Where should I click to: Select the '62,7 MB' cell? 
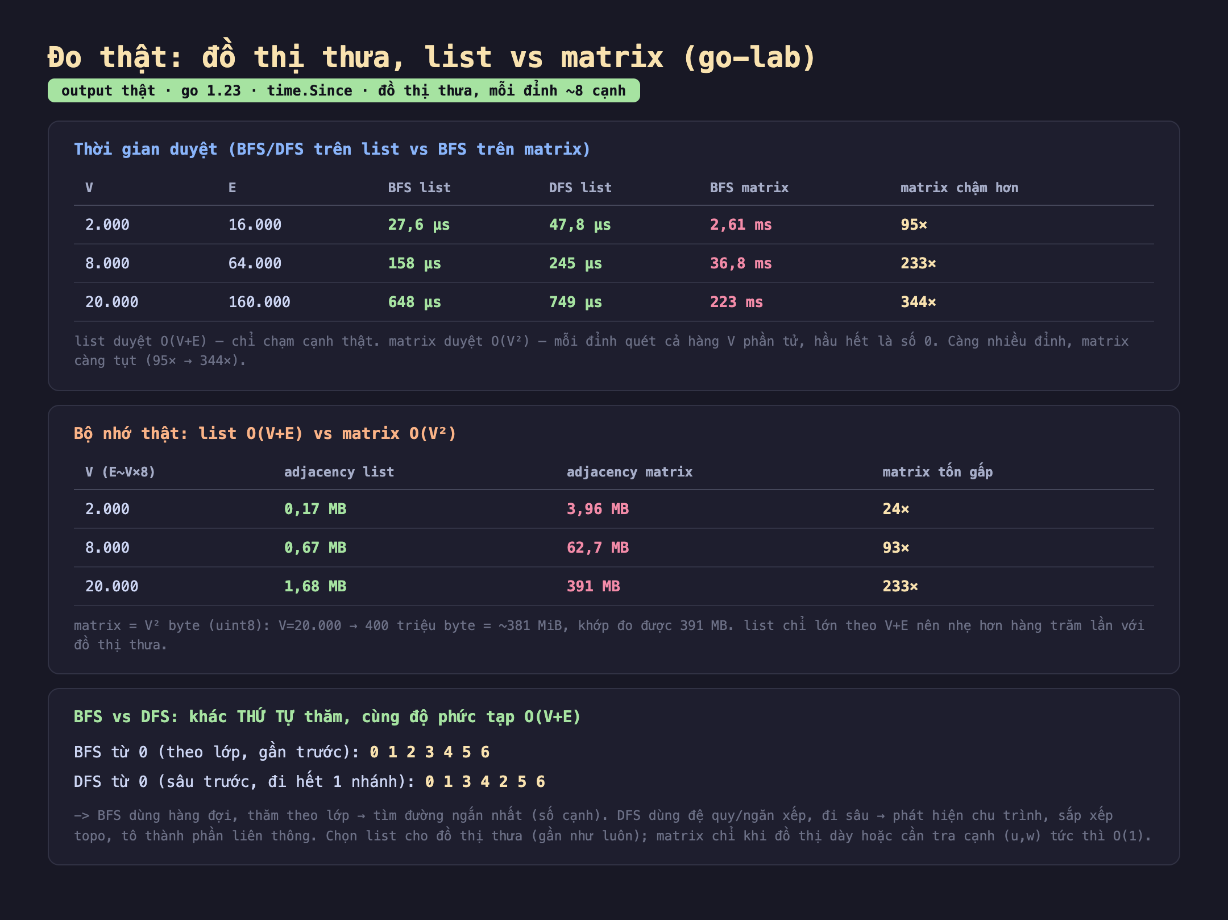[598, 548]
